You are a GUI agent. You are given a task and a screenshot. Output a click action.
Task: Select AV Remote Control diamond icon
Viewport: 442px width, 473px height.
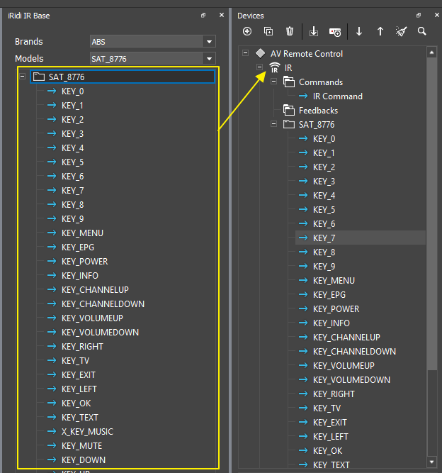coord(260,54)
